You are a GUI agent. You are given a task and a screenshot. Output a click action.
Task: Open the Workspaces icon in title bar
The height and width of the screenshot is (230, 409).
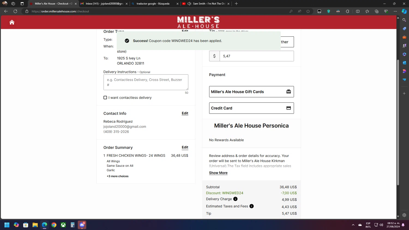pyautogui.click(x=13, y=4)
